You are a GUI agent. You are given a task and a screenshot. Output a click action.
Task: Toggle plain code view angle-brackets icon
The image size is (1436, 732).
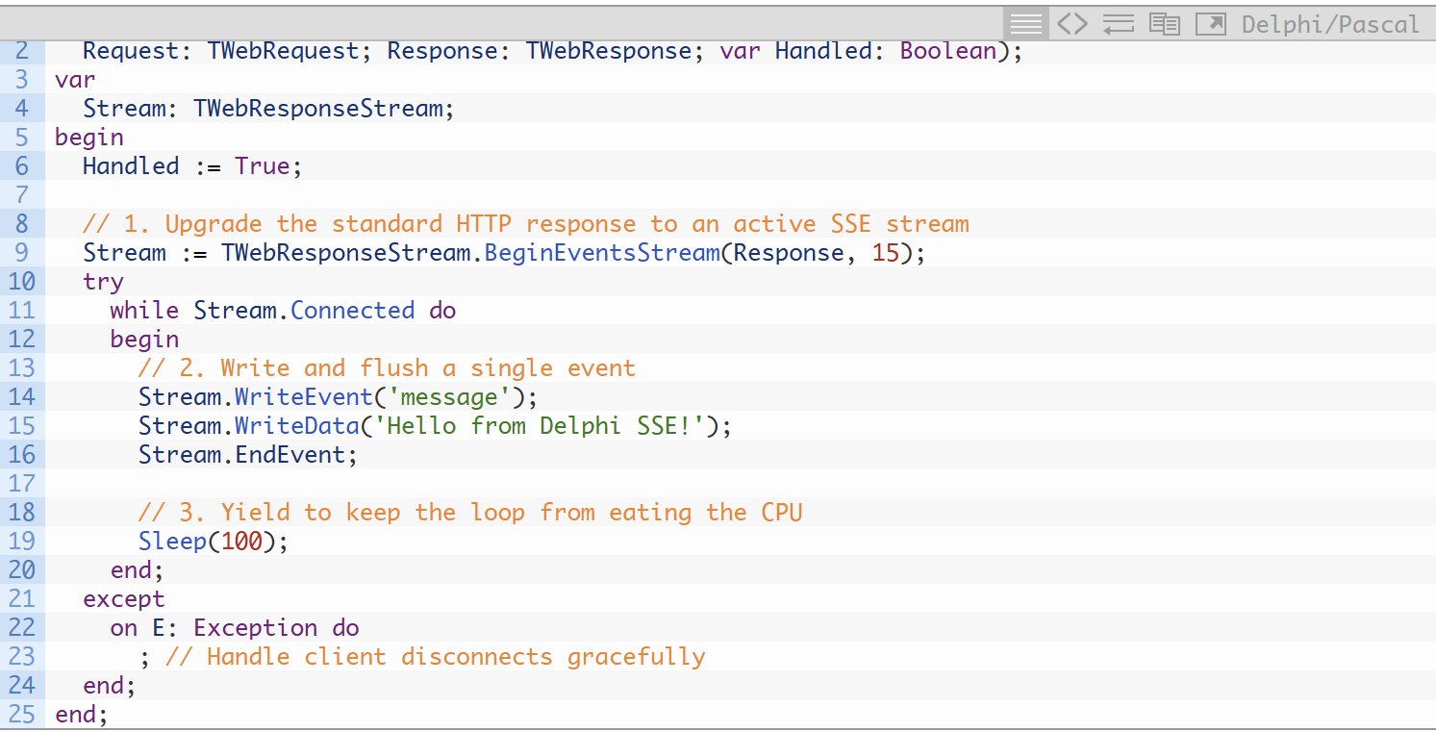point(1072,23)
